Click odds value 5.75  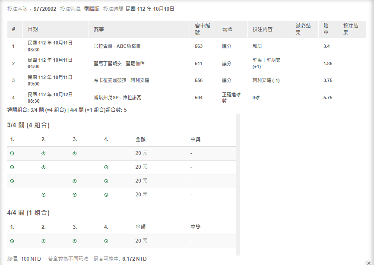point(328,98)
